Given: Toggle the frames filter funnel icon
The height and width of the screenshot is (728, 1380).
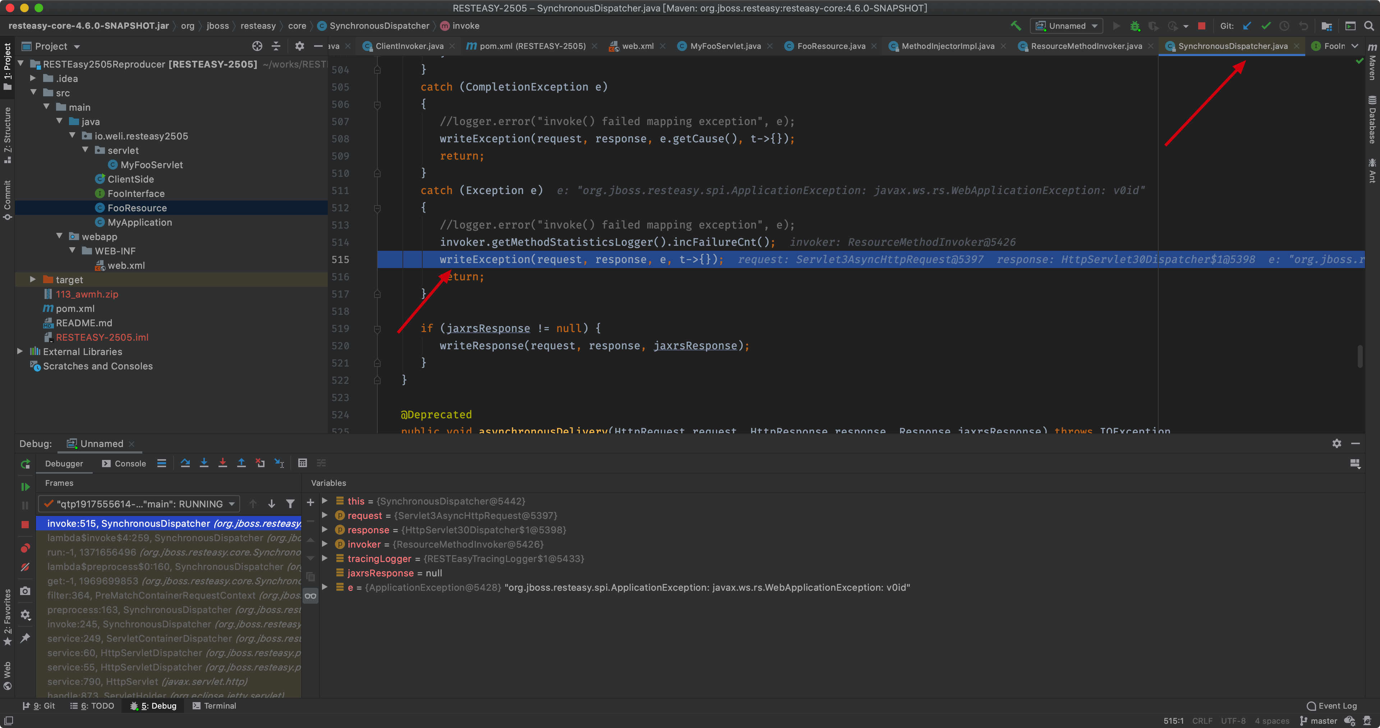Looking at the screenshot, I should coord(290,504).
